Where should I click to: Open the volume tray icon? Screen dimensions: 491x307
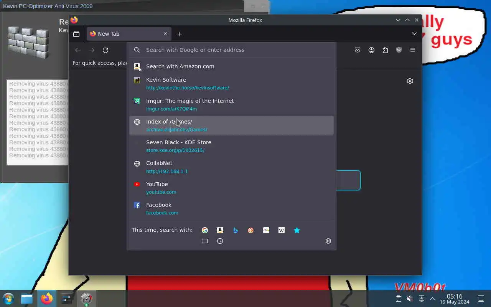point(410,299)
